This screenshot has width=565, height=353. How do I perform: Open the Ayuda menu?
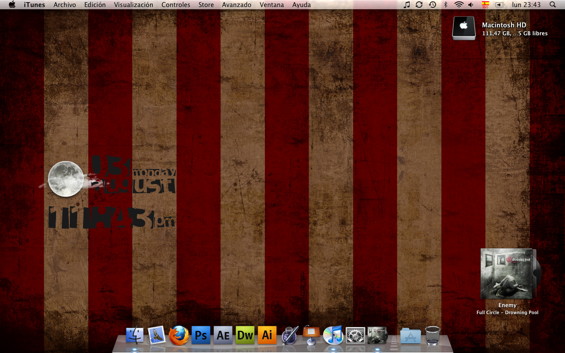(x=301, y=5)
